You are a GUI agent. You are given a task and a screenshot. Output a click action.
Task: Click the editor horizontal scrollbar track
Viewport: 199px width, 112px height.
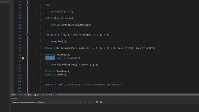(x=128, y=95)
